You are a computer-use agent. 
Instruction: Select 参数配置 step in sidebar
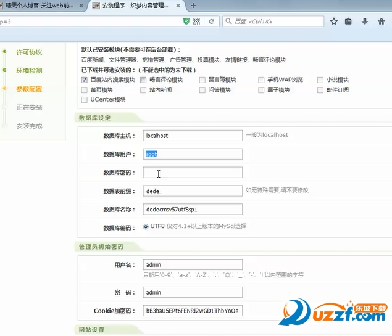click(x=29, y=89)
